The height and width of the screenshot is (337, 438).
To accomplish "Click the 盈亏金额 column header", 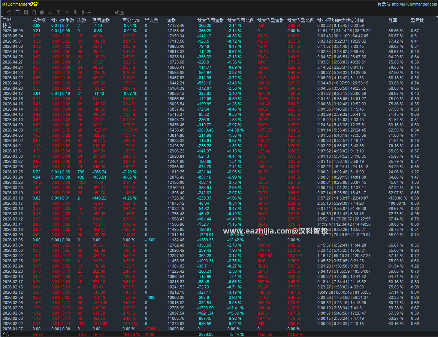I will 102,20.
